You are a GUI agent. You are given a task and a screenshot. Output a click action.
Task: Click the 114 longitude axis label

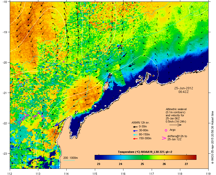pos(66,173)
